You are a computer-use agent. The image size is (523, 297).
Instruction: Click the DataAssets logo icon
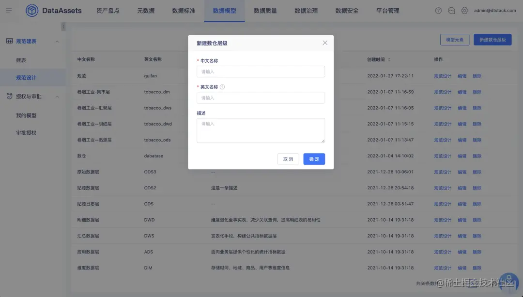pos(32,11)
